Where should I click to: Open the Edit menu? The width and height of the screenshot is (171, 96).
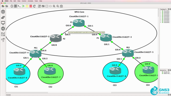pos(15,1)
